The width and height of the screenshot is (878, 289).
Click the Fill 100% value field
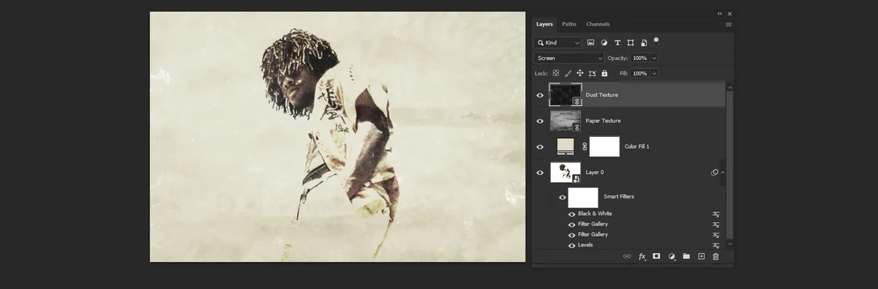click(639, 73)
